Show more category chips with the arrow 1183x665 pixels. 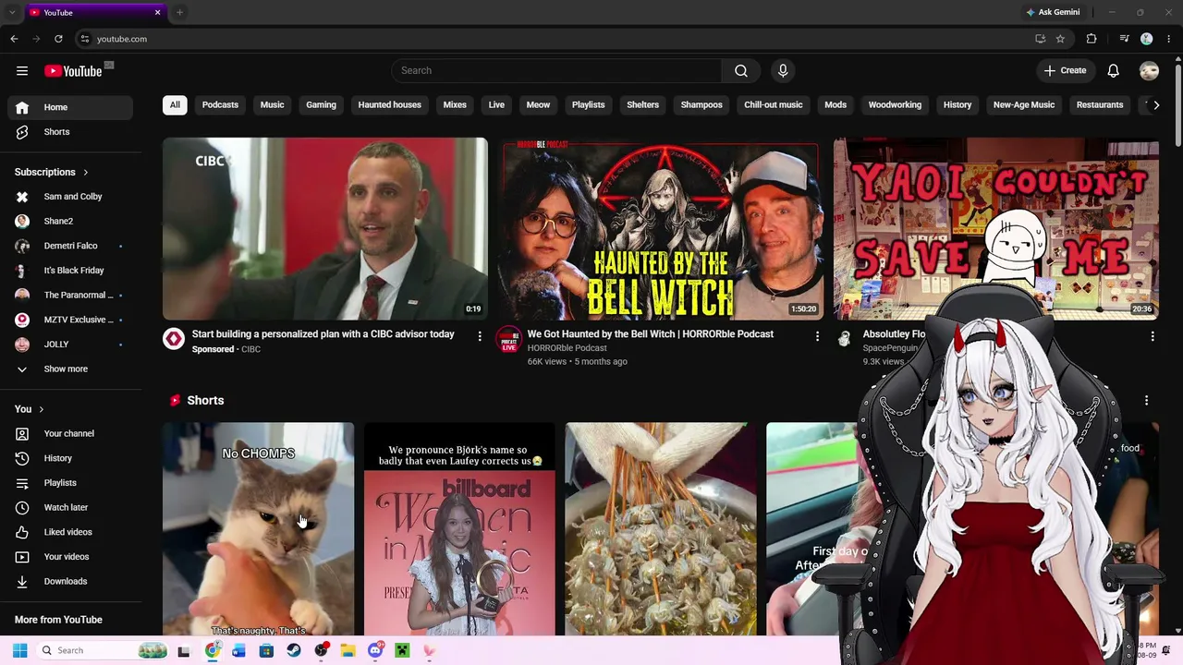pos(1156,105)
